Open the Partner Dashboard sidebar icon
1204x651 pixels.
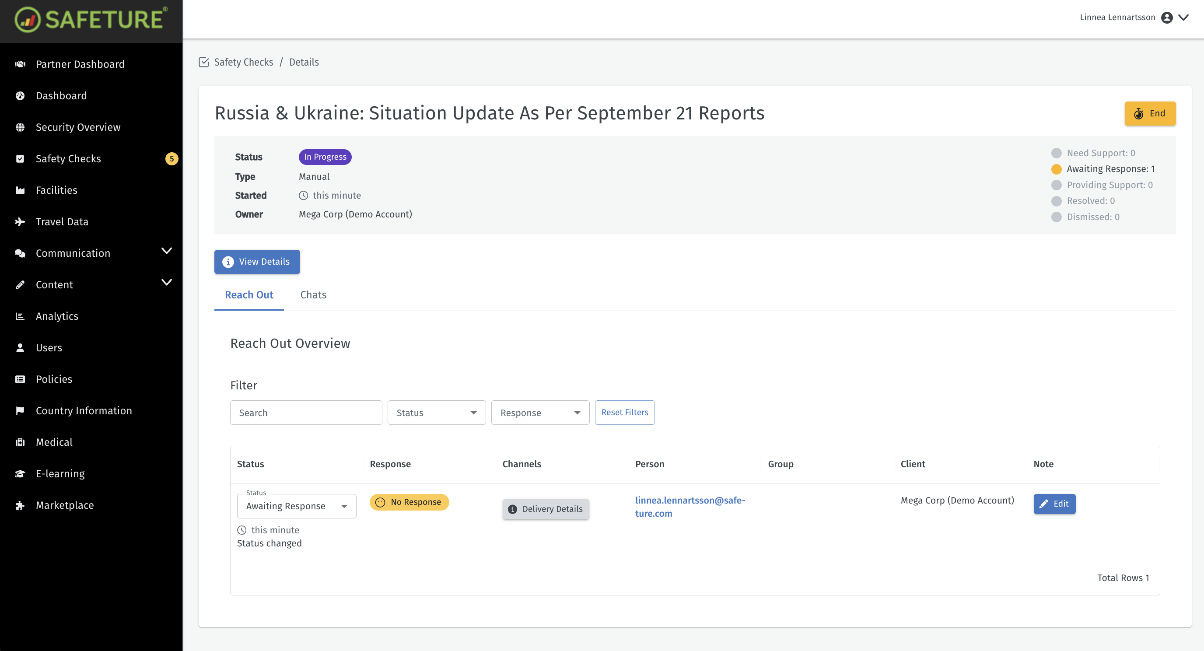point(20,64)
